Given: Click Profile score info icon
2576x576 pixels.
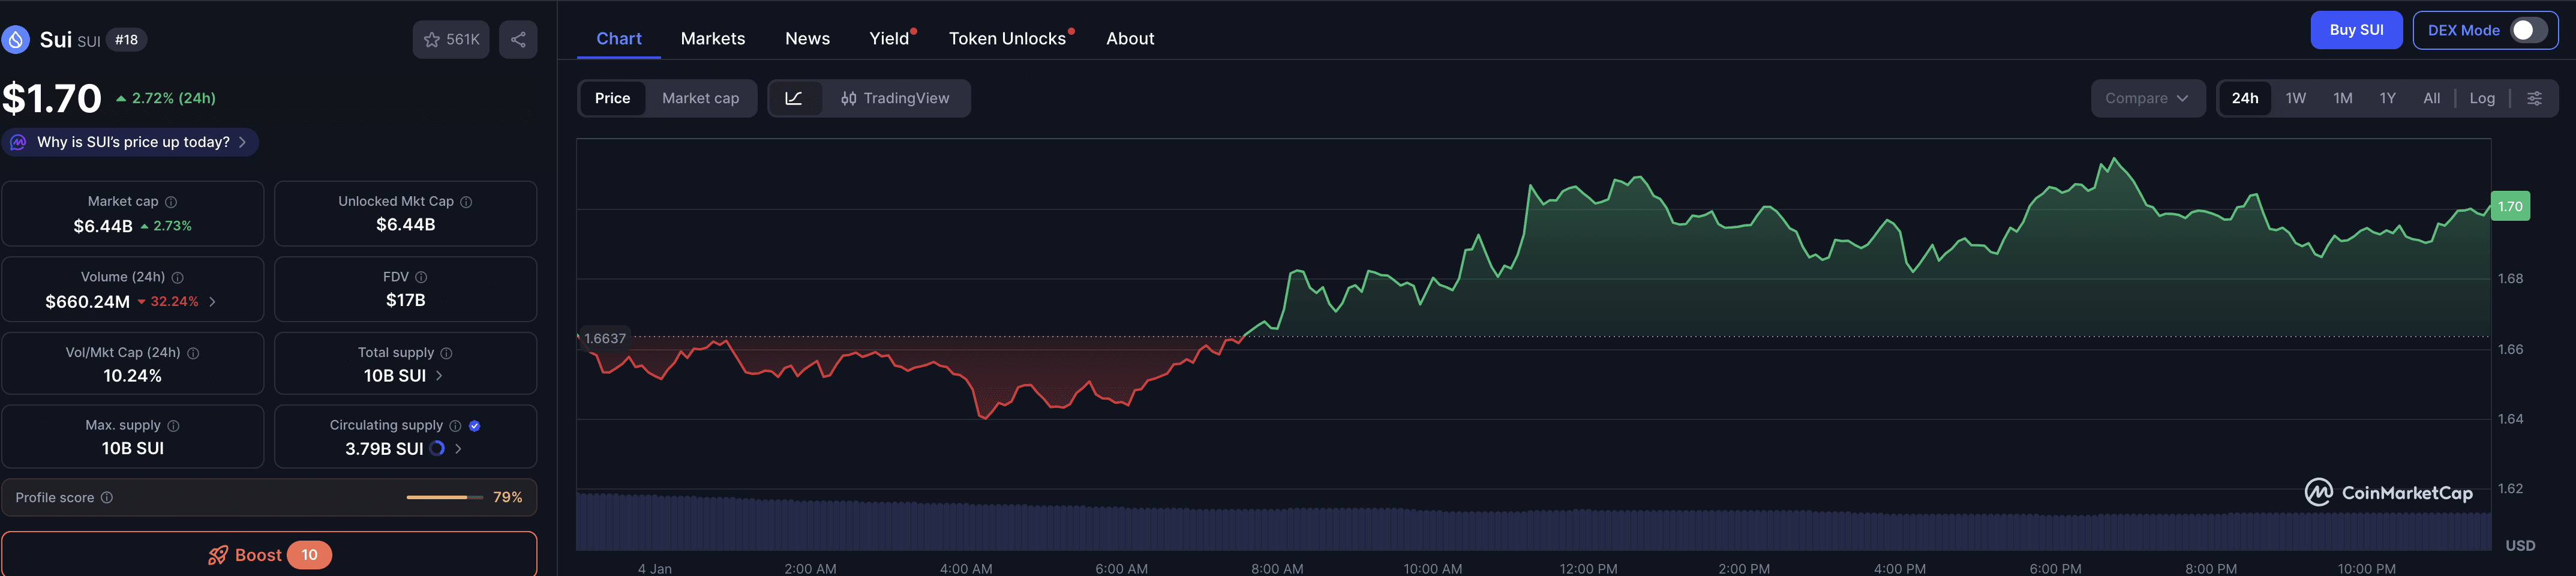Looking at the screenshot, I should tap(107, 498).
